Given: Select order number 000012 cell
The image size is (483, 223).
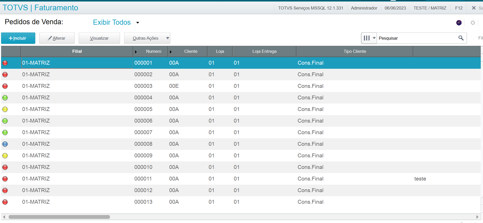Looking at the screenshot, I should (143, 190).
